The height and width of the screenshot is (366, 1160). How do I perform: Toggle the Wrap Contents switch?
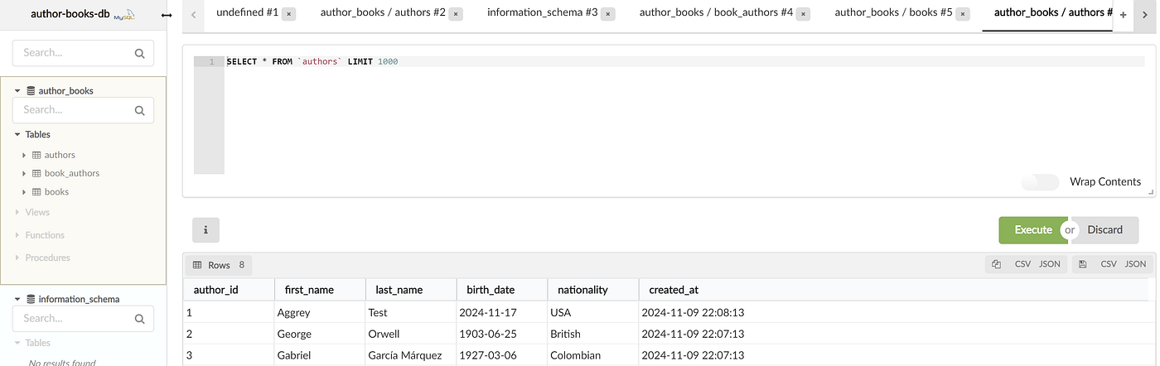click(x=1040, y=182)
